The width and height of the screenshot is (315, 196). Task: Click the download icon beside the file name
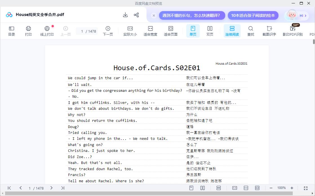[125, 15]
